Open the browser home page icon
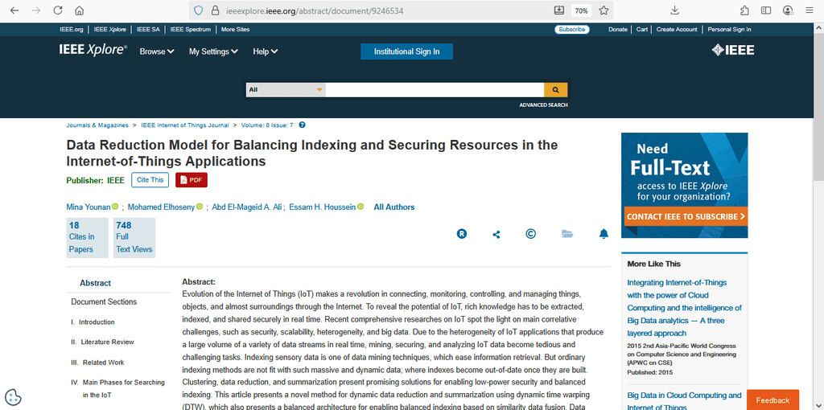Screen dimensions: 824x410 tap(80, 10)
